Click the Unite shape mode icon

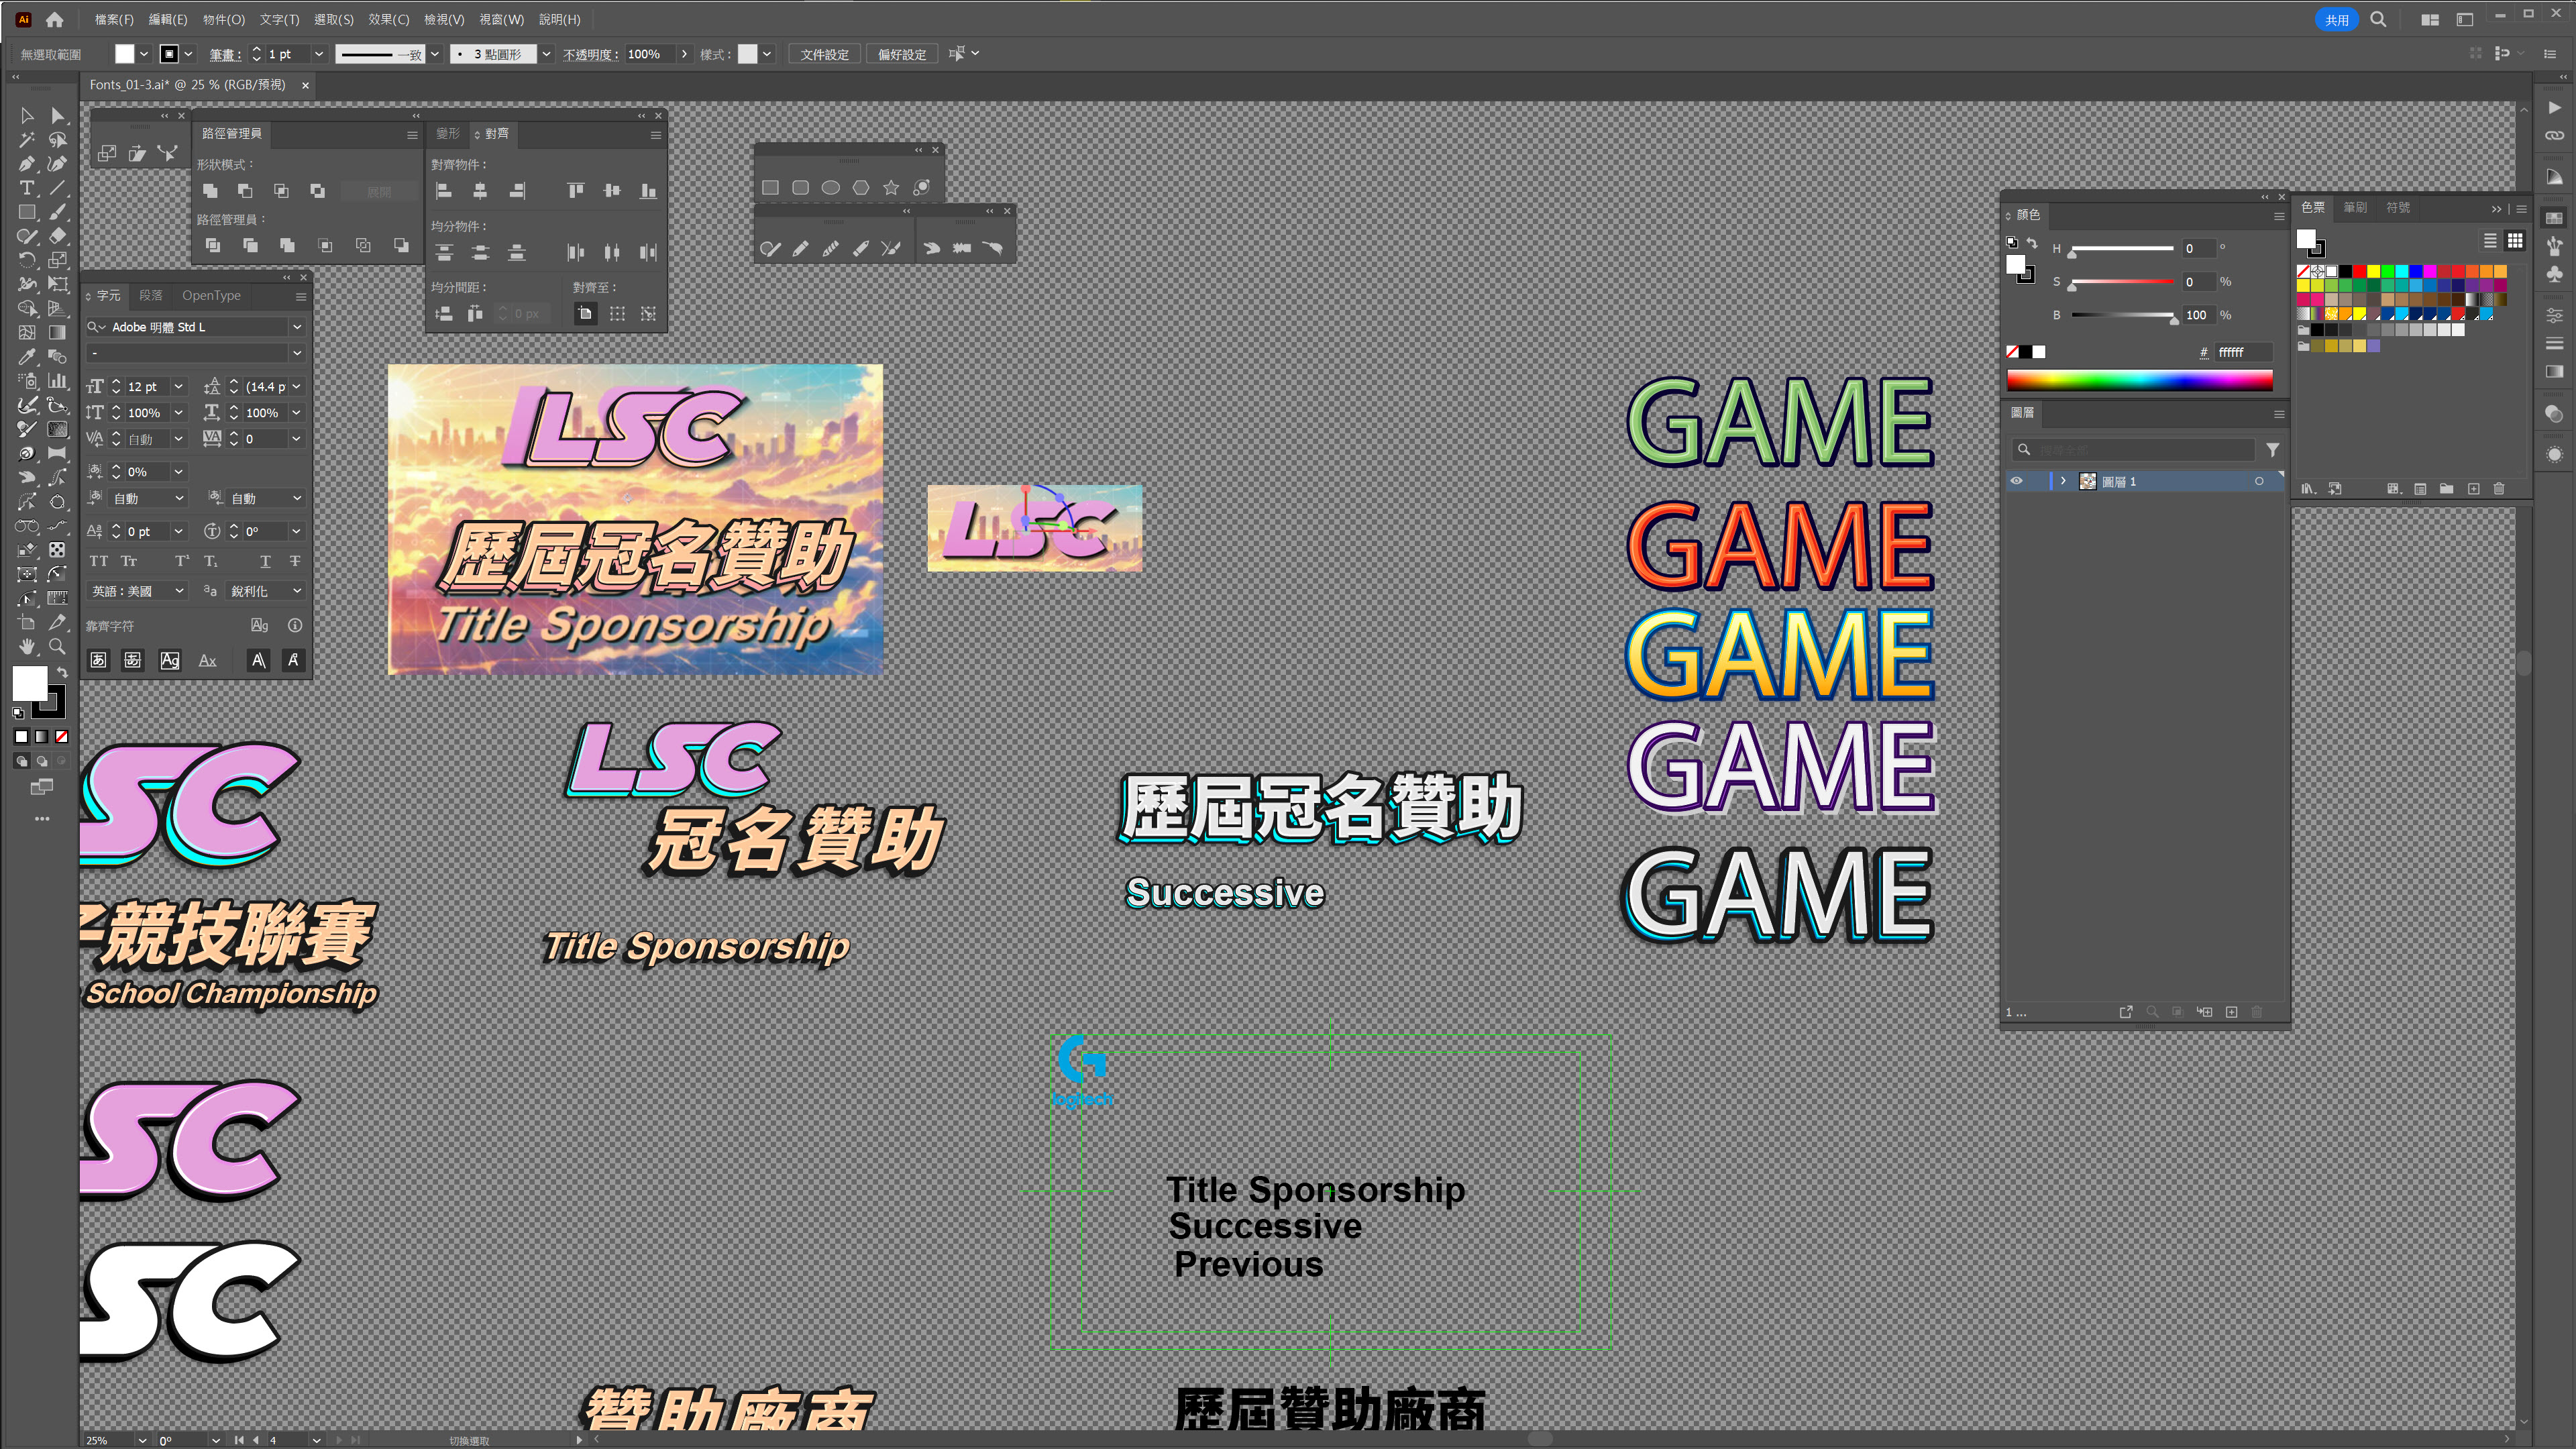[210, 190]
